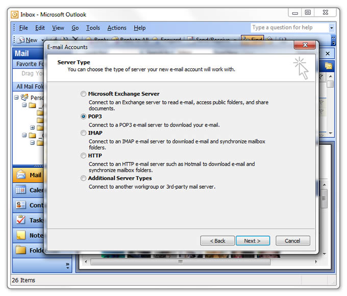Screen dimensions: 347x296
Task: Open the Edit menu
Action: coord(40,28)
